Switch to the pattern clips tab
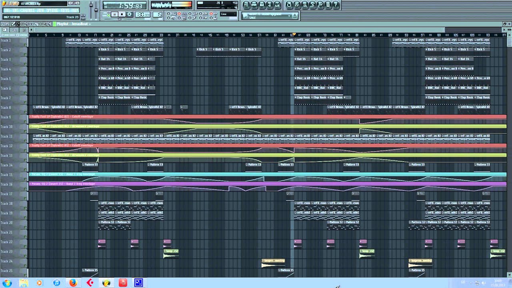This screenshot has height=288, width=512. pyautogui.click(x=24, y=30)
